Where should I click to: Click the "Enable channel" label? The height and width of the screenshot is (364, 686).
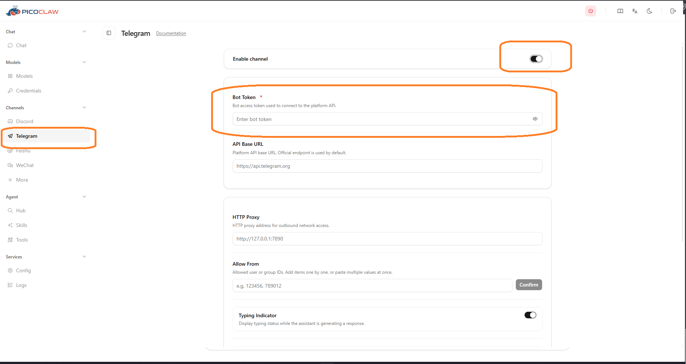(x=250, y=59)
